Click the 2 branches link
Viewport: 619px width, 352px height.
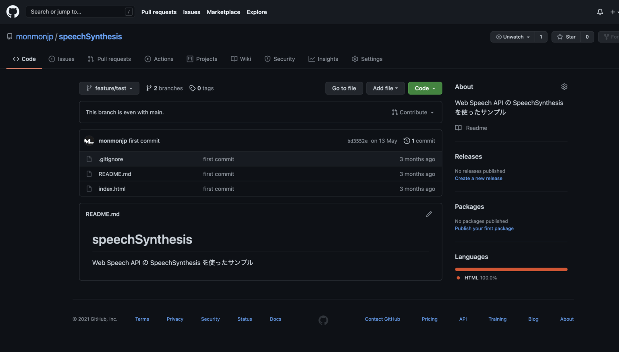164,88
